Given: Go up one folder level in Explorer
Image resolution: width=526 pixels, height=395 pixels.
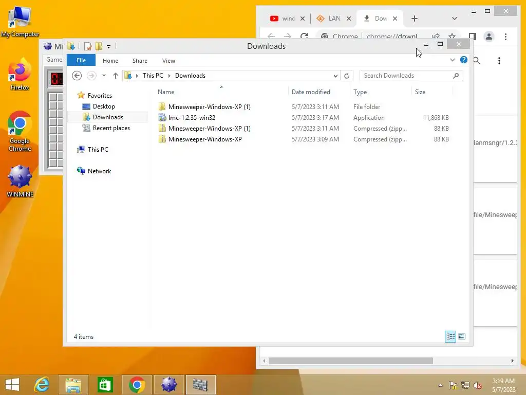Looking at the screenshot, I should [116, 76].
